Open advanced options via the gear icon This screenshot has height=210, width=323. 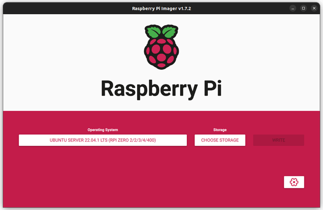tap(294, 182)
